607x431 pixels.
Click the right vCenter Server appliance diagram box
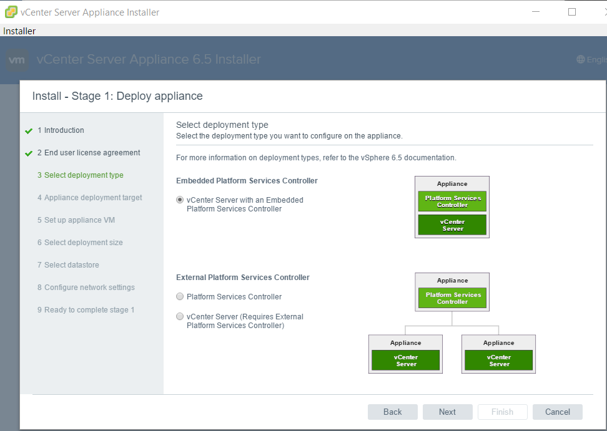click(x=498, y=354)
